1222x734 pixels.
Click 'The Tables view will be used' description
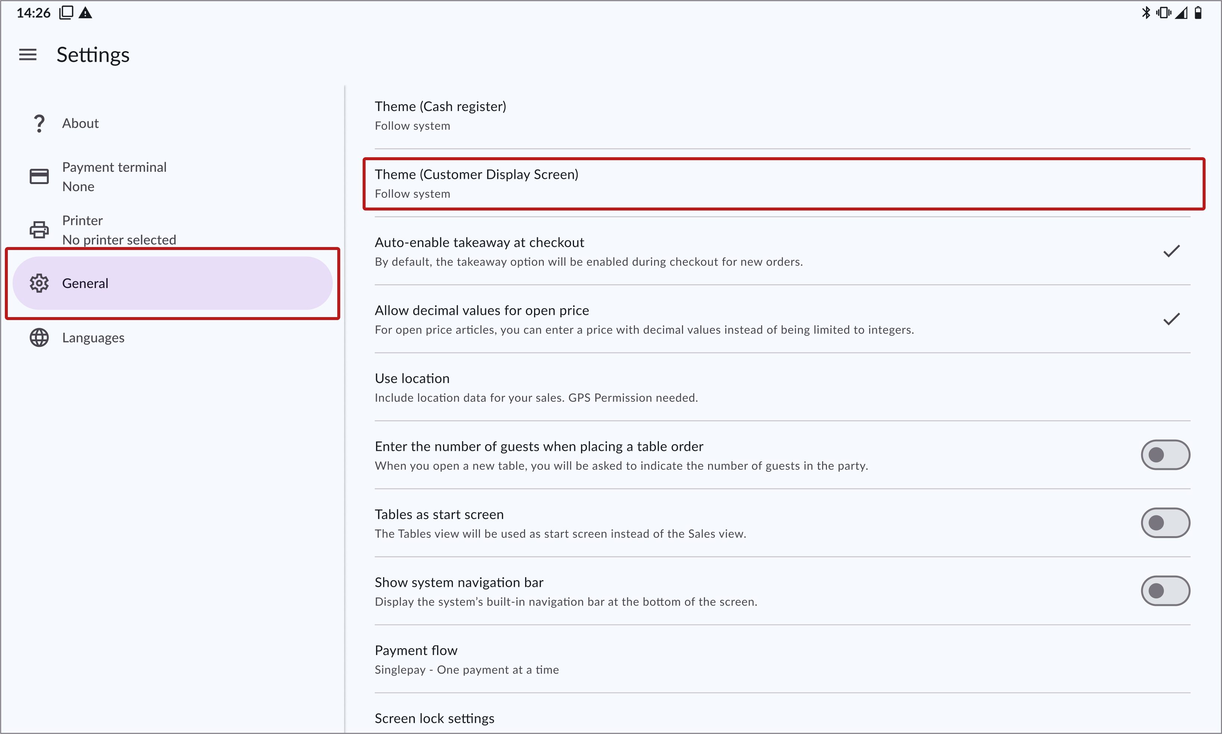point(560,534)
